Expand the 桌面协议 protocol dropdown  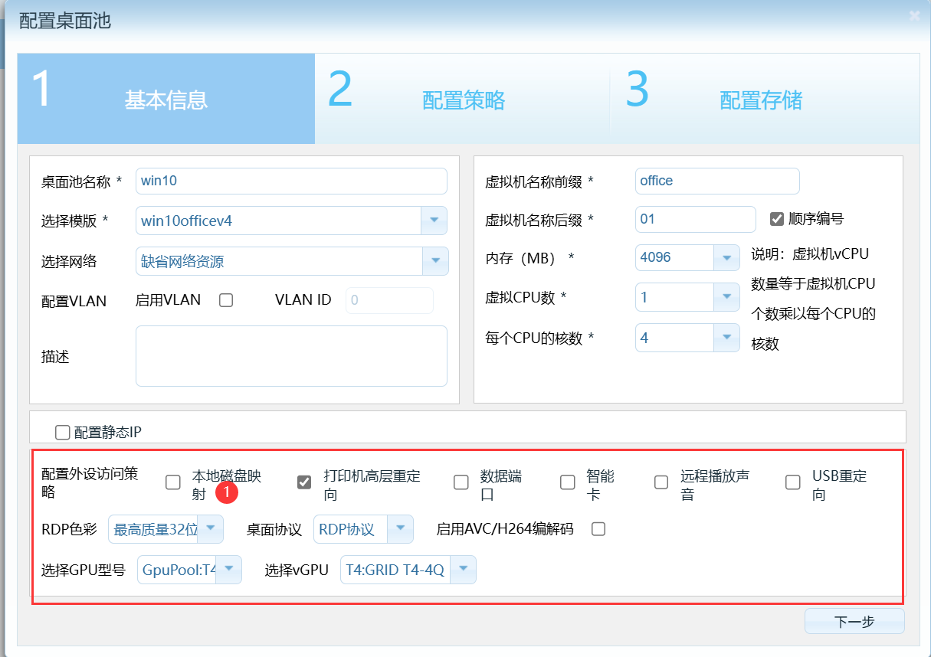[x=400, y=528]
